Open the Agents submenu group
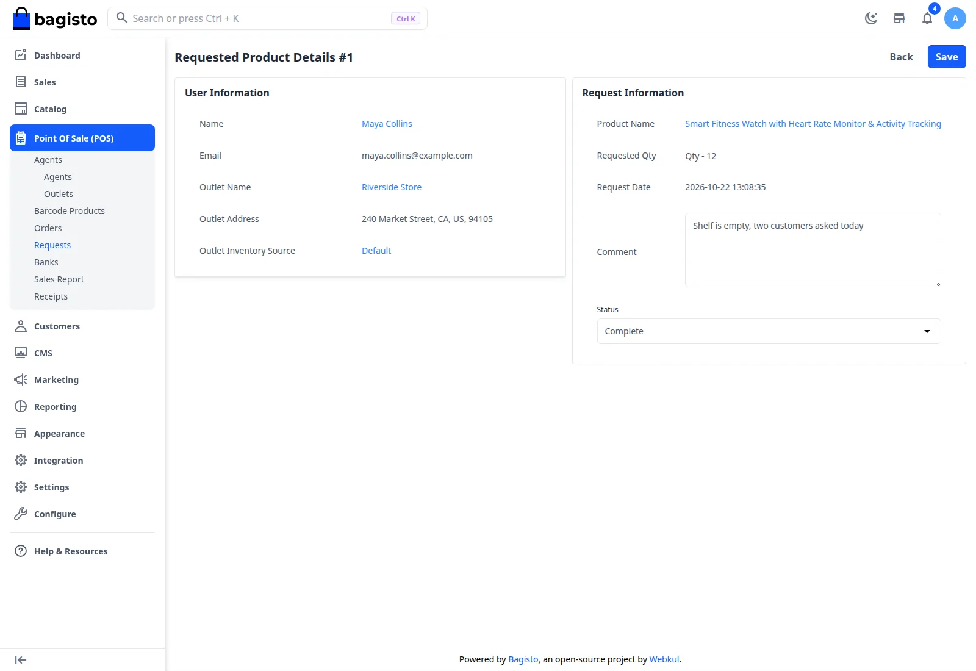Screen dimensions: 976x671 [x=48, y=160]
